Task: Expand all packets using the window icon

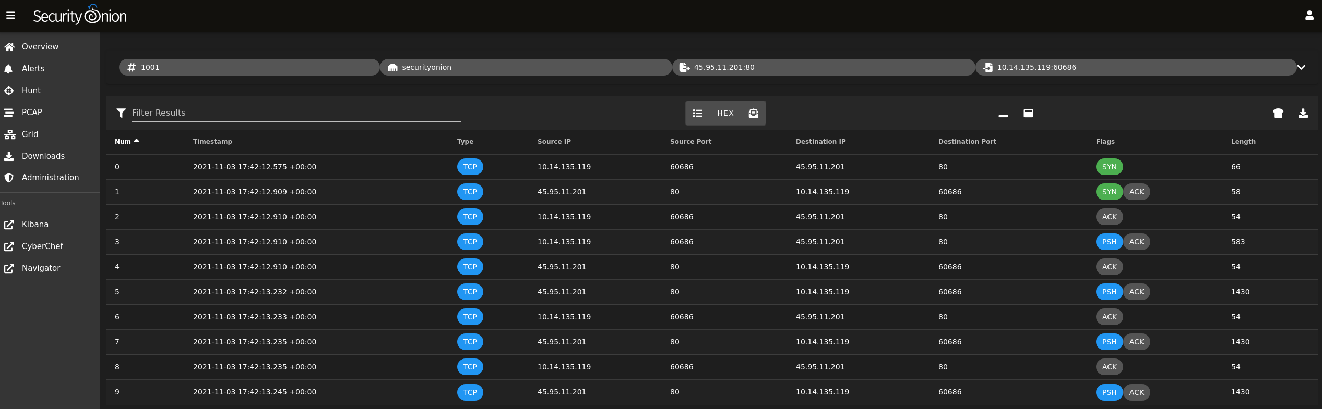Action: click(x=1028, y=113)
